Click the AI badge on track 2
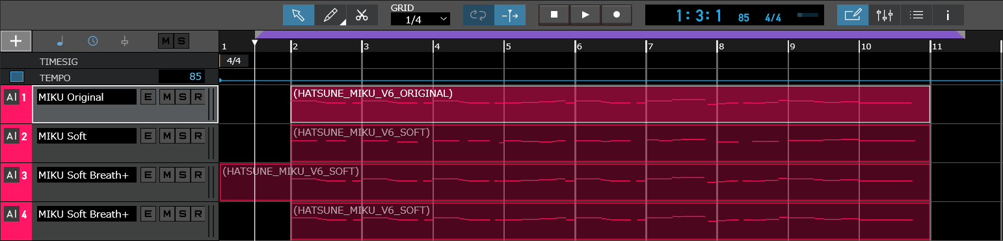Viewport: 1003px width, 241px height. pyautogui.click(x=12, y=136)
